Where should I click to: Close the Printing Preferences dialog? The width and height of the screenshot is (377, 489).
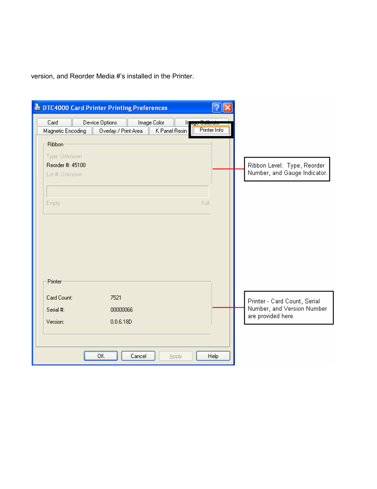228,107
